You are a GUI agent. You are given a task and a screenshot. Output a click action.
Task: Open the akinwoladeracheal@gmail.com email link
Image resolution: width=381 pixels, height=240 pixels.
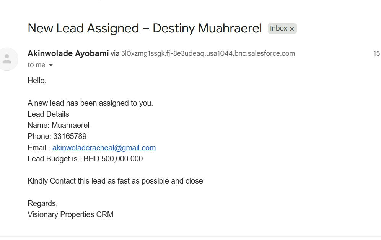(104, 148)
